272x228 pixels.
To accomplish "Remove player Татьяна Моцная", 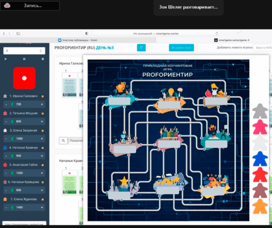I will coord(43,113).
